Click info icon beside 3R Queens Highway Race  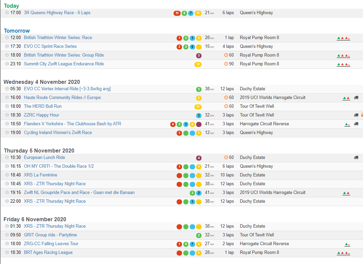point(7,13)
